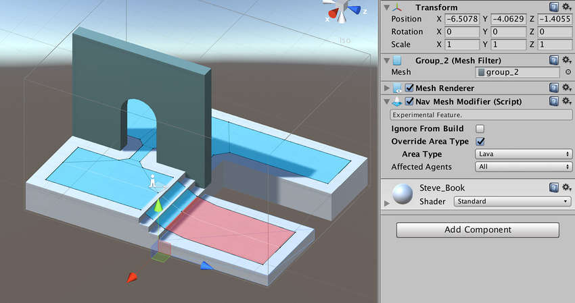The image size is (575, 303).
Task: Open Transform component help icon
Action: click(x=554, y=6)
